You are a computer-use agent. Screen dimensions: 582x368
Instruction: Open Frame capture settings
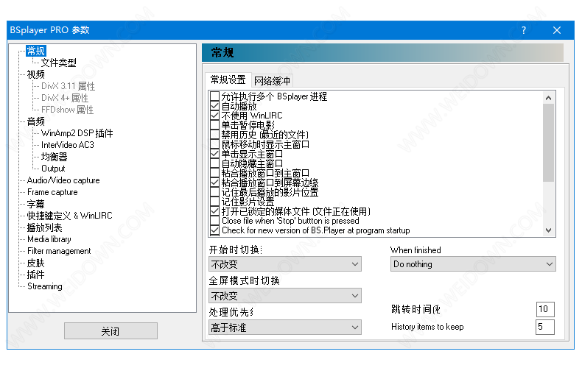(x=52, y=192)
